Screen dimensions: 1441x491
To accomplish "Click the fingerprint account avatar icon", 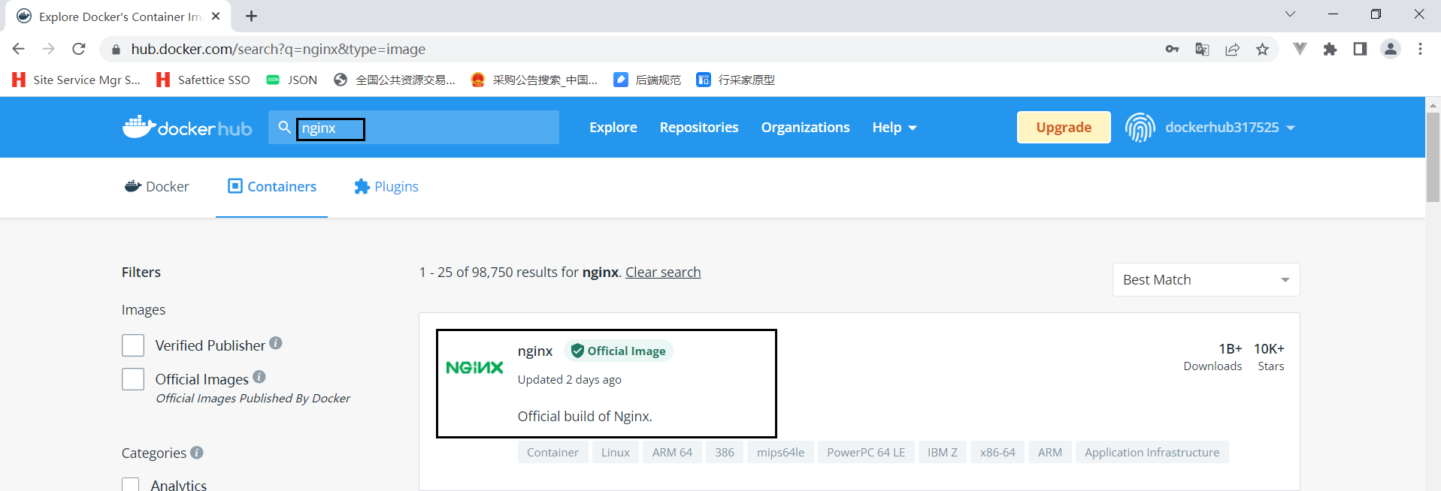I will 1140,128.
